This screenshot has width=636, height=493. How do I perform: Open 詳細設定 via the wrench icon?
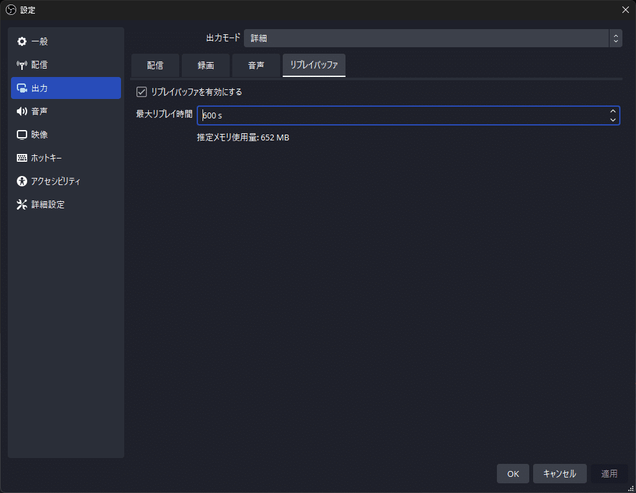(x=22, y=204)
